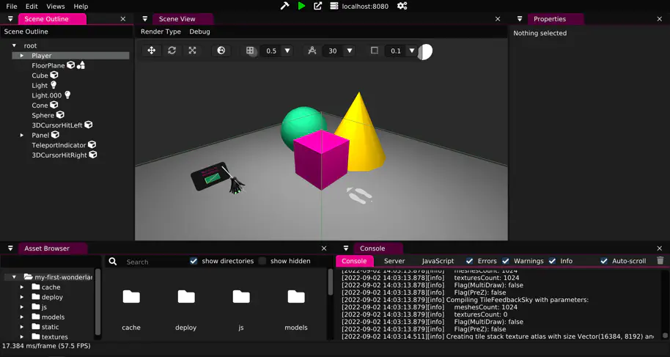Toggle the show directories checkbox
This screenshot has height=357, width=670.
coord(194,261)
